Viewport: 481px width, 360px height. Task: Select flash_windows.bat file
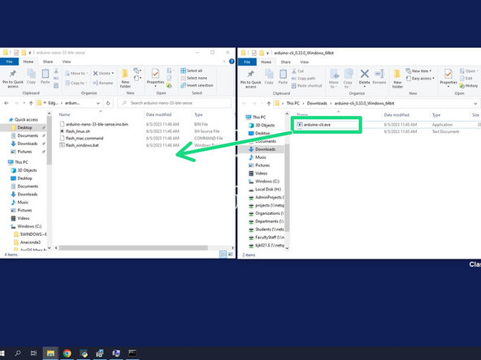point(79,145)
